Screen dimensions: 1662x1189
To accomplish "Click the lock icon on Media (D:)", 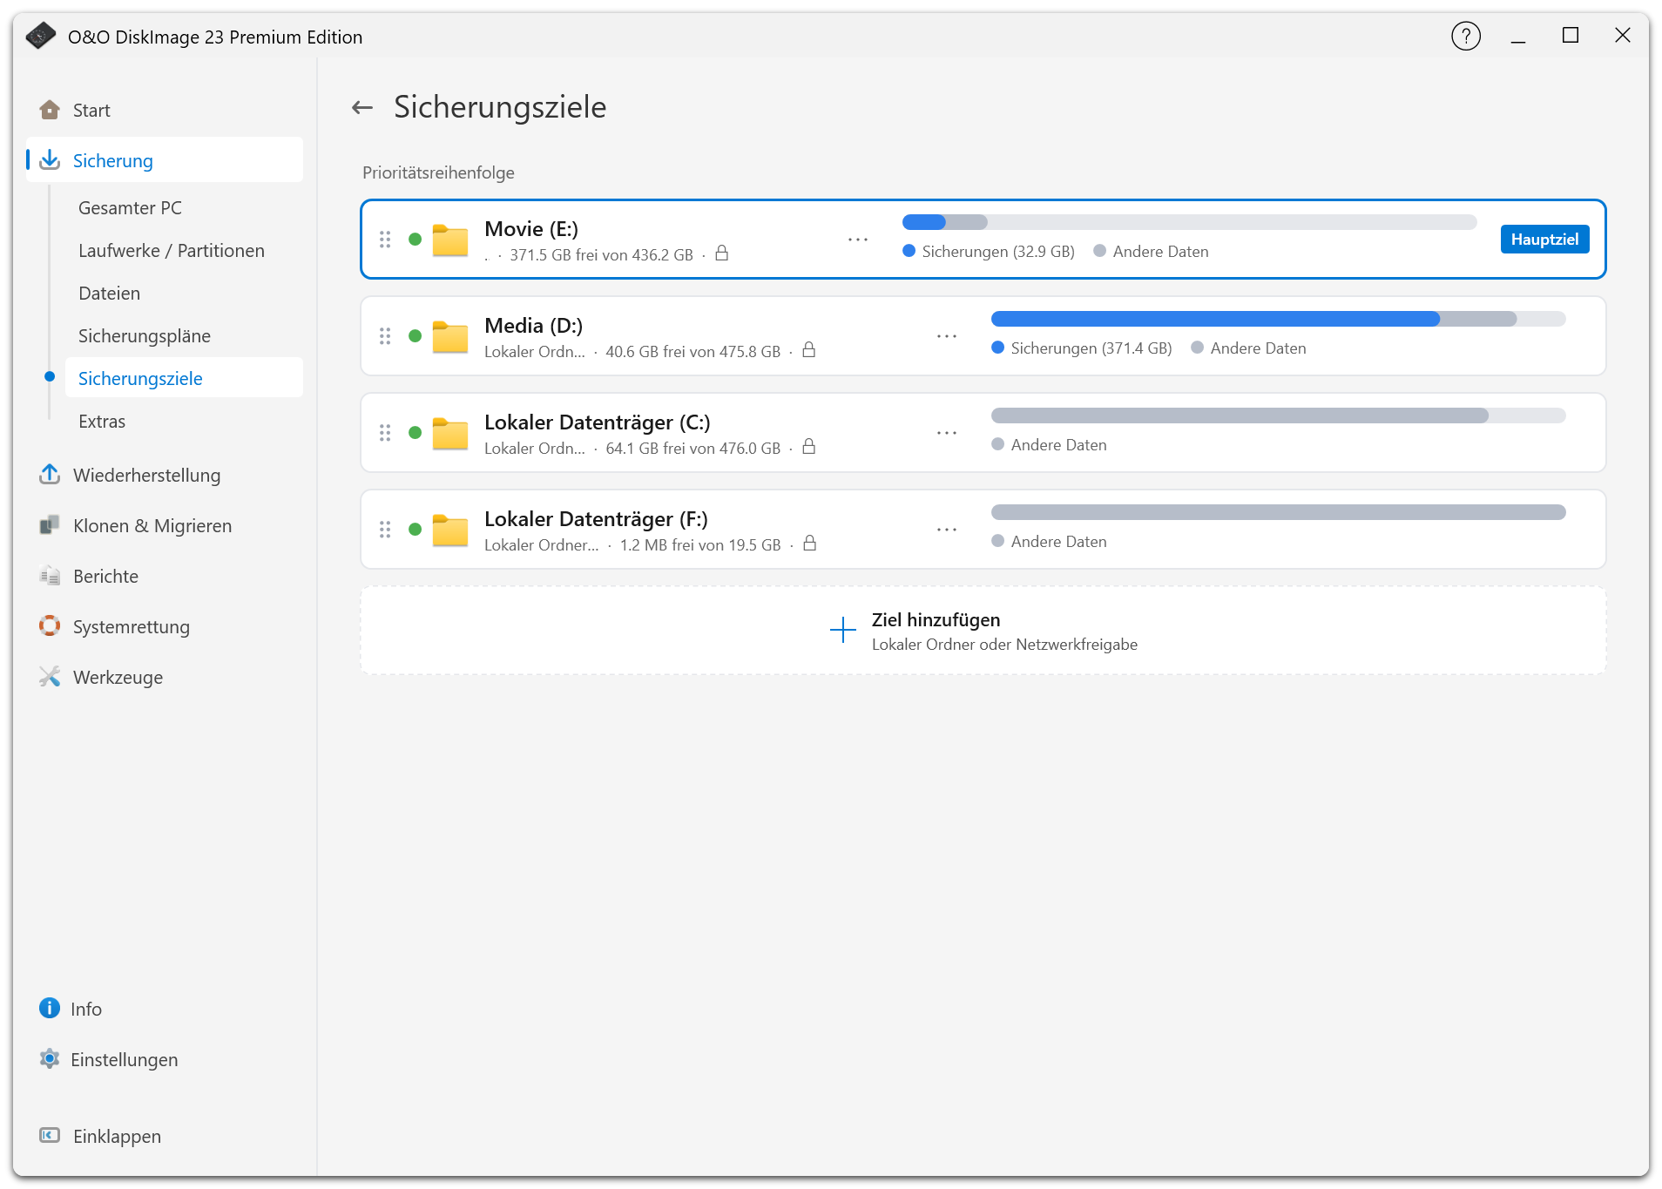I will [x=808, y=350].
